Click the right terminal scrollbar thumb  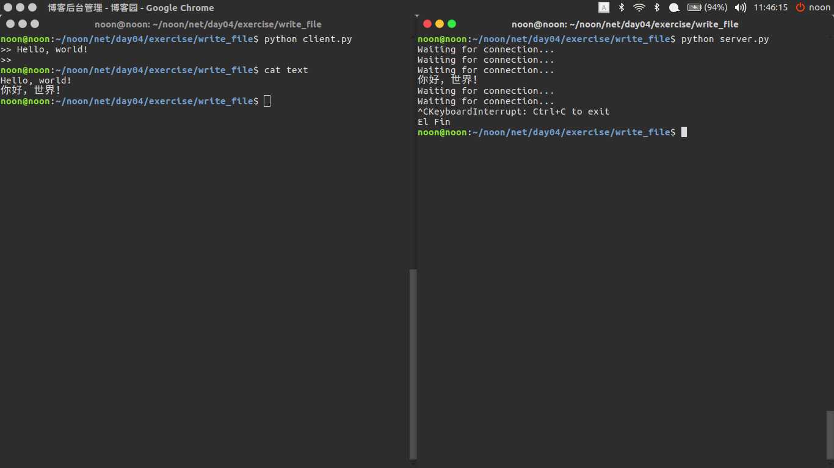[x=830, y=434]
